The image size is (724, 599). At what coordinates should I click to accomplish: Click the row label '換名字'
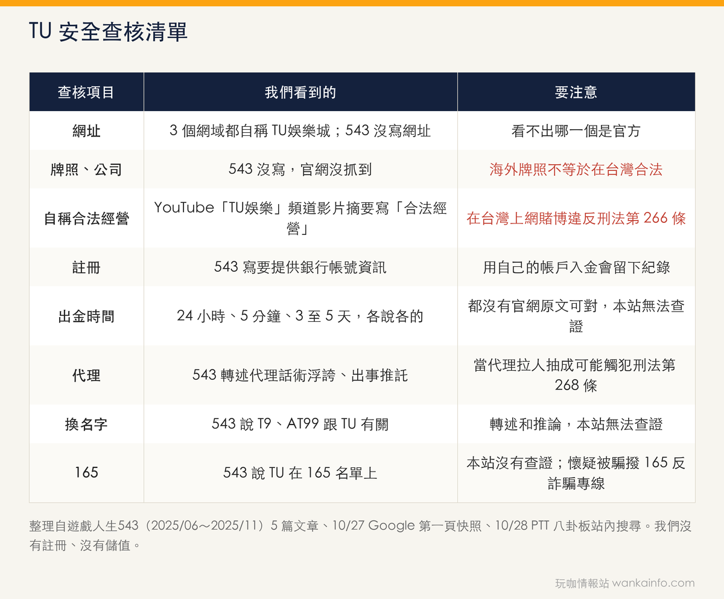pyautogui.click(x=86, y=424)
